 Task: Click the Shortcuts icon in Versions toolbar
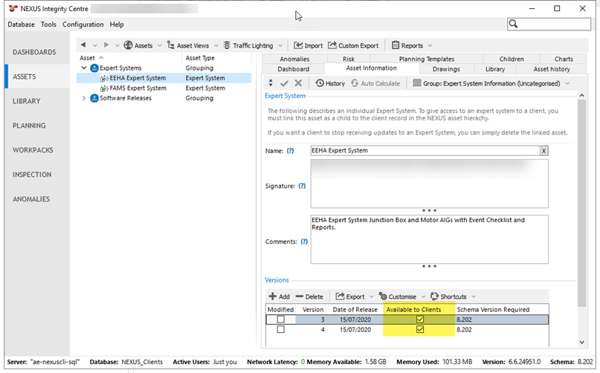coord(434,296)
